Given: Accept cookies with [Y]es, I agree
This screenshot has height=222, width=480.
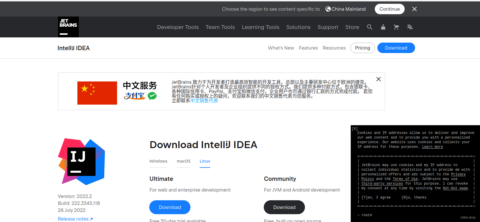Looking at the screenshot, I should [x=376, y=197].
